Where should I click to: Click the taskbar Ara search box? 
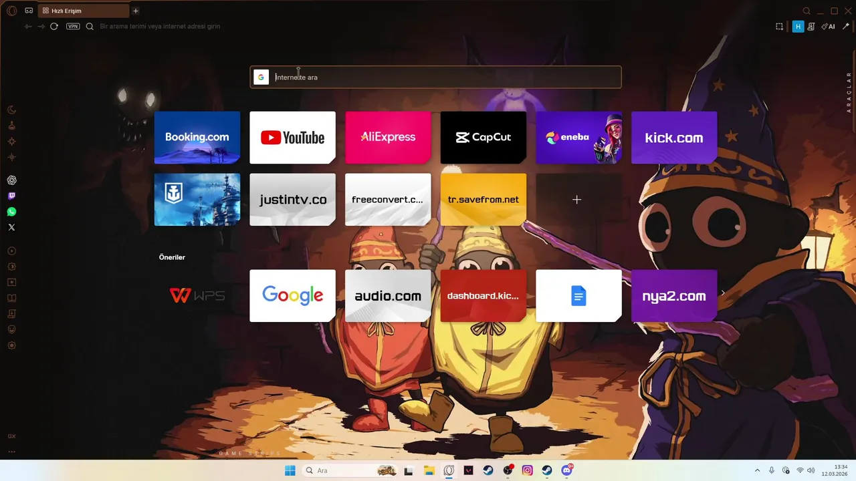click(x=351, y=470)
